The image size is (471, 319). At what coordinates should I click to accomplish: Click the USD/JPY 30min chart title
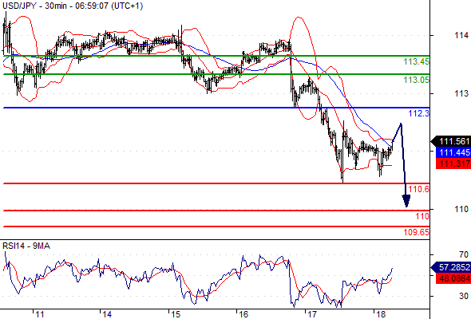(73, 6)
